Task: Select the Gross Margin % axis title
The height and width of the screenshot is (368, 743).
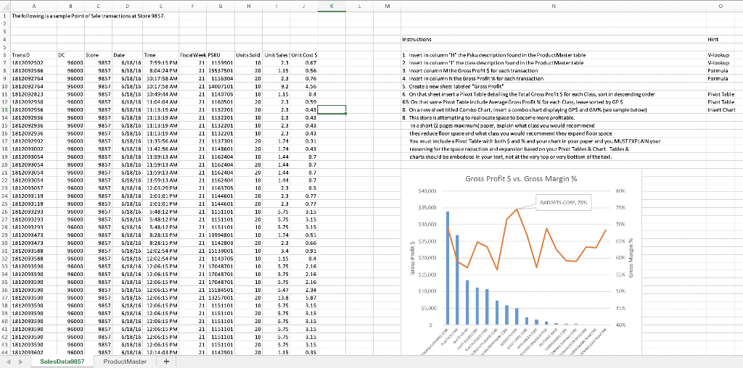Action: [632, 256]
